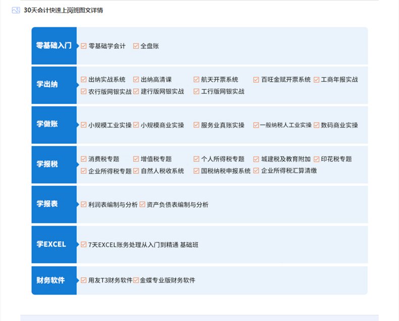
Task: Expand the 学报税 section header
Action: coord(54,165)
